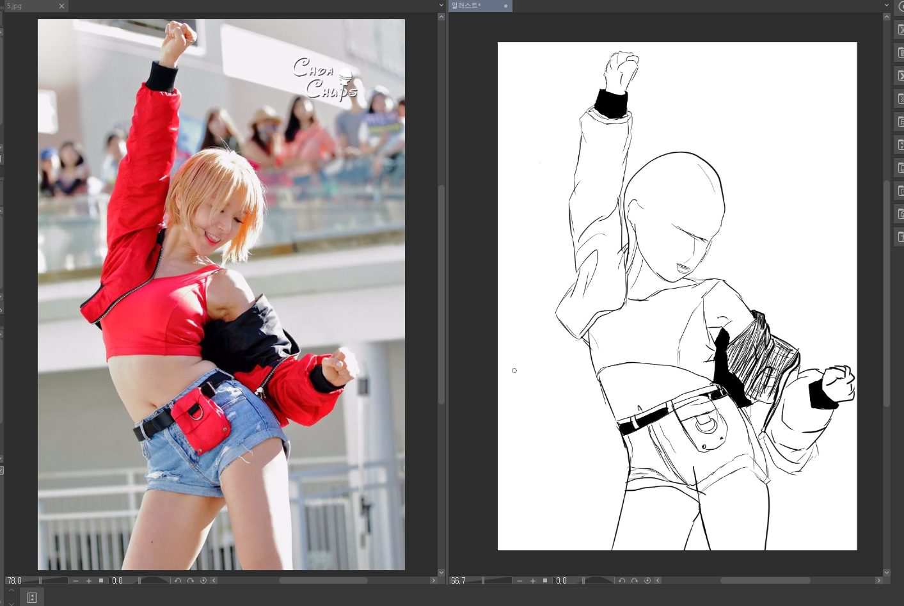Click the 일러스트 horizontal scrollbar thumb
The height and width of the screenshot is (606, 904).
click(766, 580)
